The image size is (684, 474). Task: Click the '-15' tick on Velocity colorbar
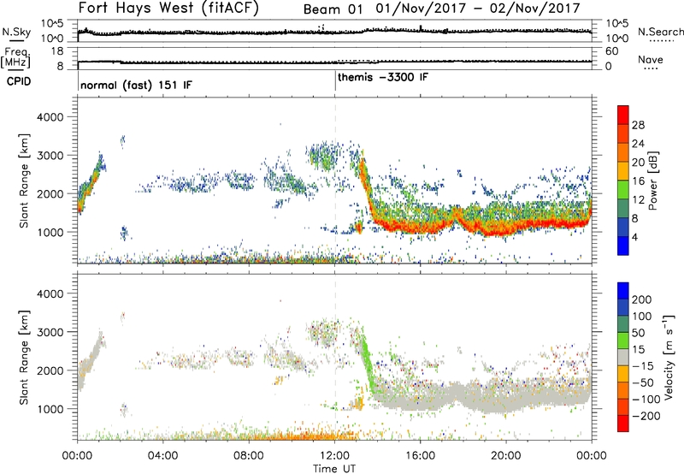[x=643, y=367]
